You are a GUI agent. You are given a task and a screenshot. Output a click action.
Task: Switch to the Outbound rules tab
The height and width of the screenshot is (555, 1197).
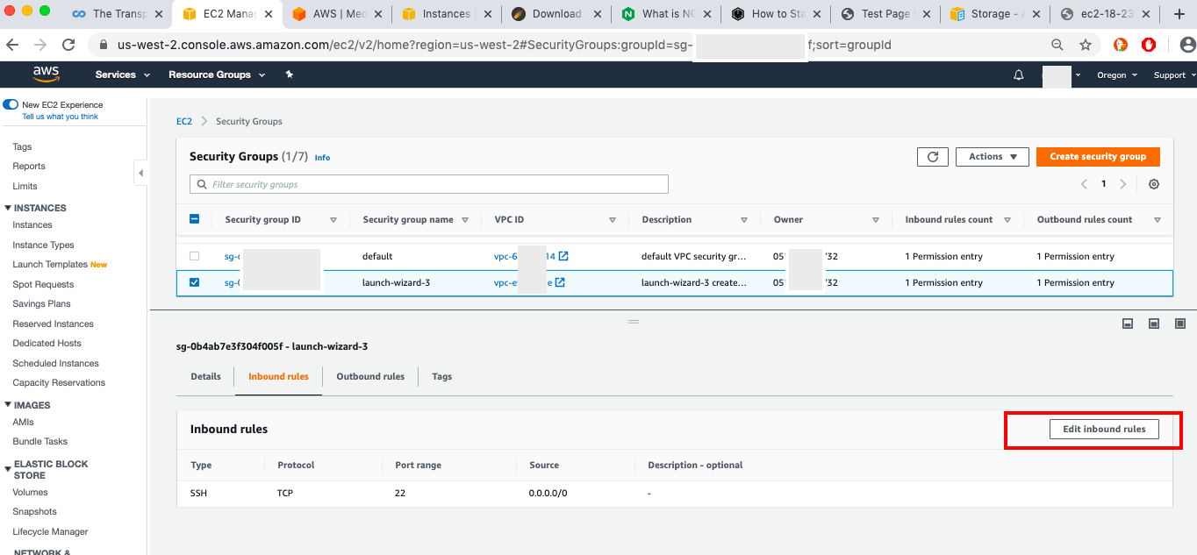[370, 376]
